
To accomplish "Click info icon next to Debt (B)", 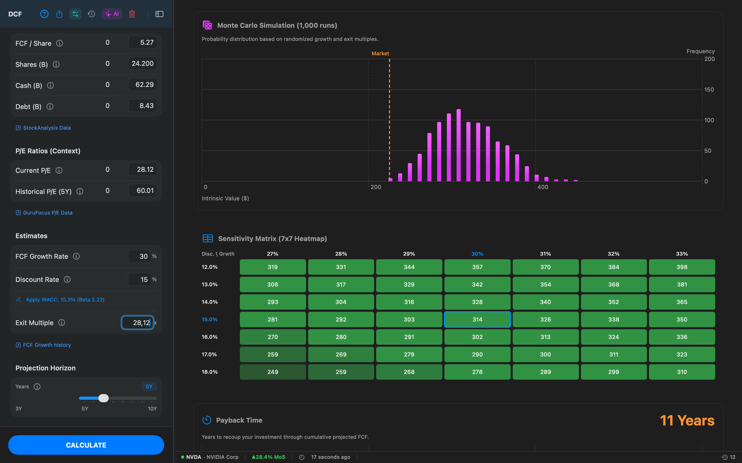I will tap(50, 106).
